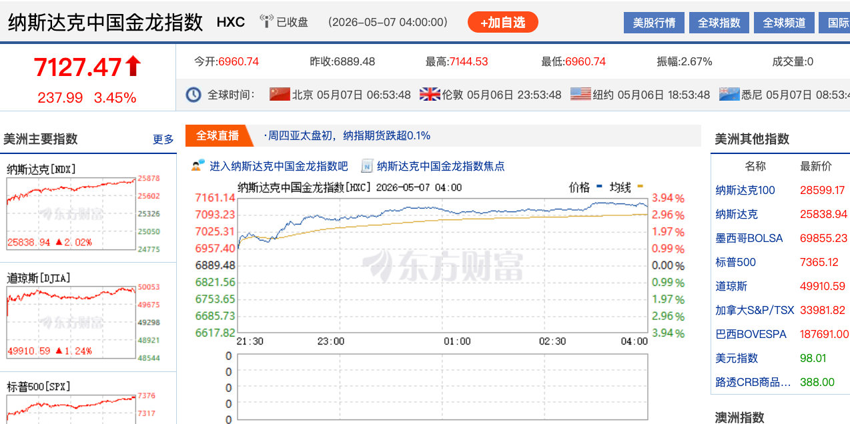
Task: Open 路透CRB商品 index link
Action: [753, 382]
